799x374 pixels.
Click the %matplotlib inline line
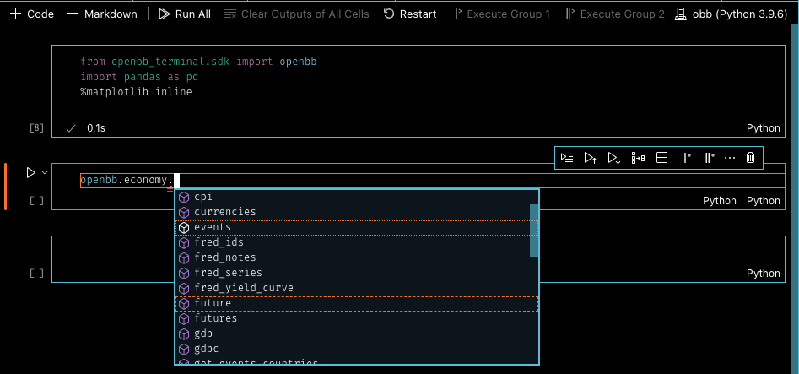[136, 92]
